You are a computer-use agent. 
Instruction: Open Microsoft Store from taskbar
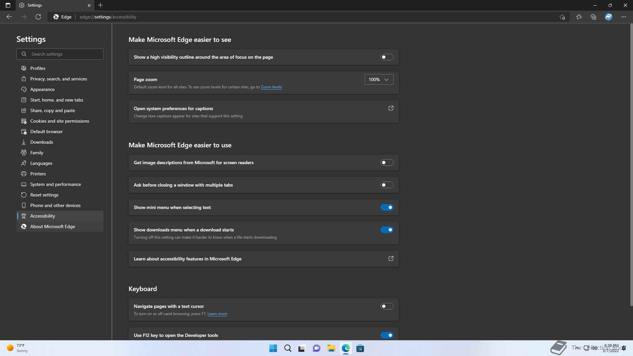click(360, 348)
